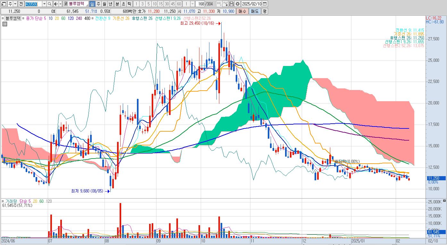
Task: Click the 평 button
Action: [265, 11]
